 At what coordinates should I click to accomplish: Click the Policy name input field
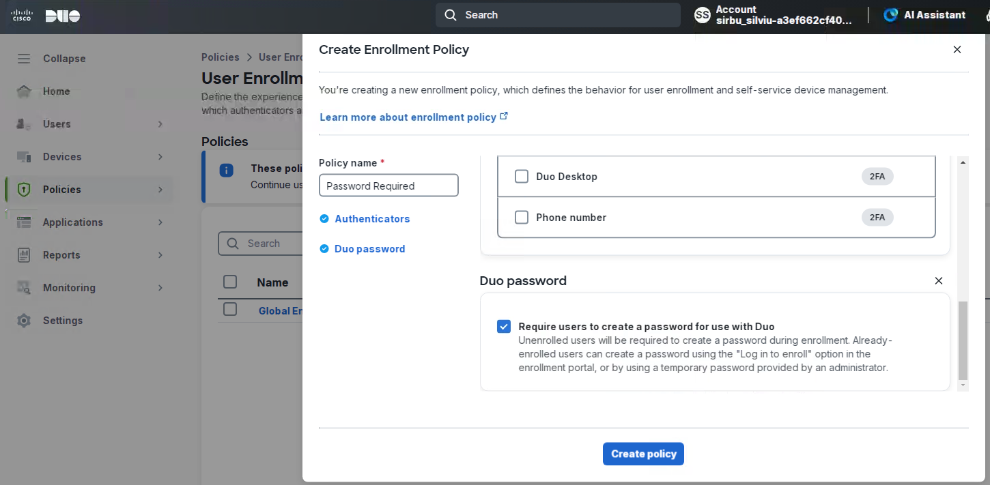388,186
